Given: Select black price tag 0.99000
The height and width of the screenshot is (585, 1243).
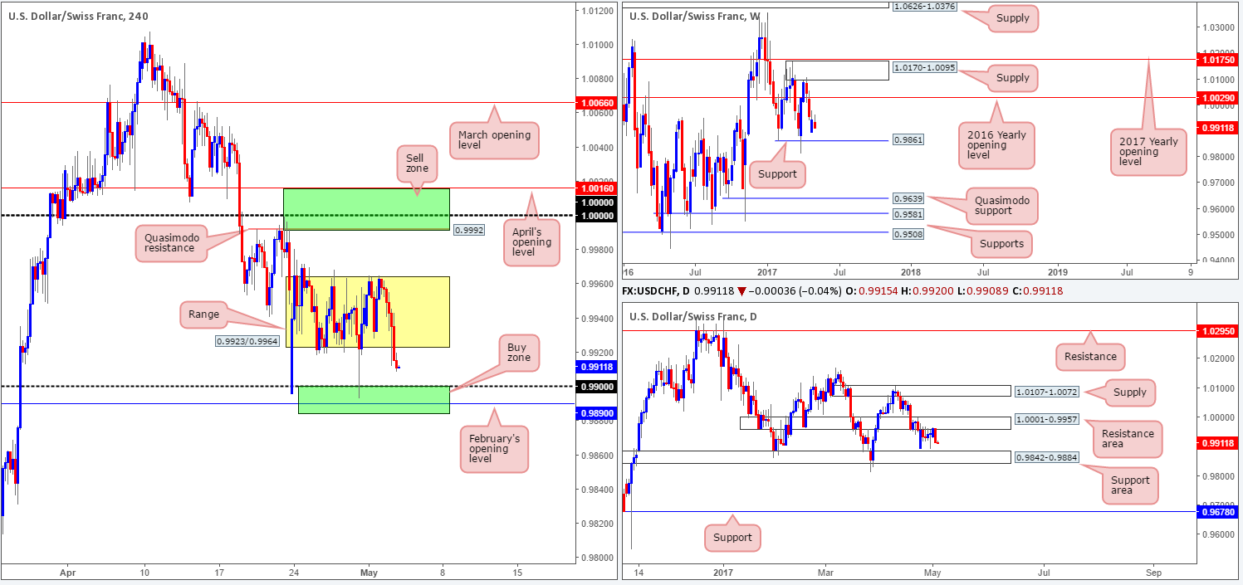Looking at the screenshot, I should pos(595,387).
